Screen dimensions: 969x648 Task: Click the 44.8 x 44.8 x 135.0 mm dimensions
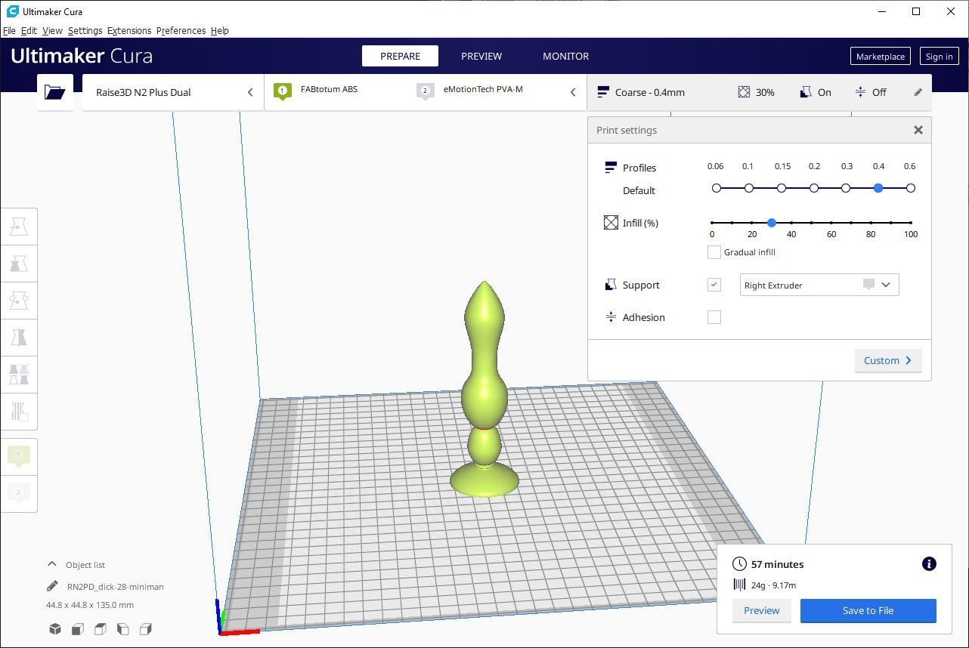(x=90, y=605)
